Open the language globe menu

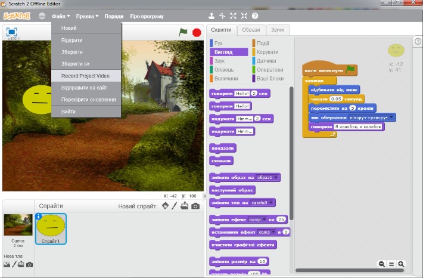pyautogui.click(x=42, y=16)
